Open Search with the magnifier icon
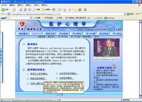 (34, 9)
